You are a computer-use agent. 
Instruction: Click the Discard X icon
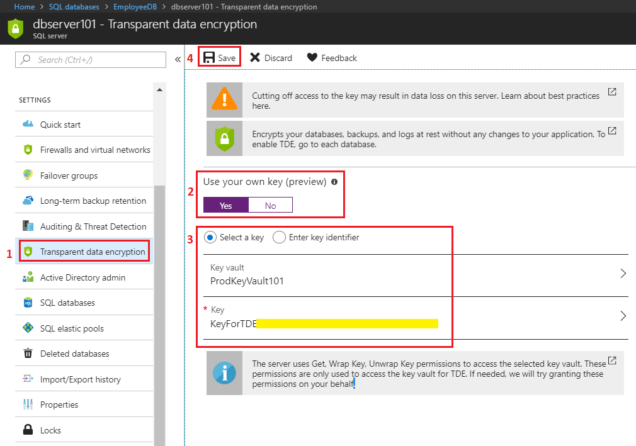255,57
